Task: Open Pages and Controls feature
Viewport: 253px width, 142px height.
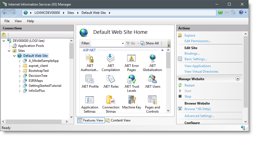Action: 153,104
